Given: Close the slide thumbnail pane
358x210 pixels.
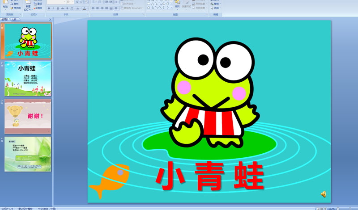Looking at the screenshot, I should click(x=50, y=20).
